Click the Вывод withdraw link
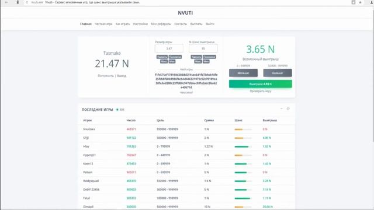Screen dimensions: 374x210 click(x=122, y=76)
